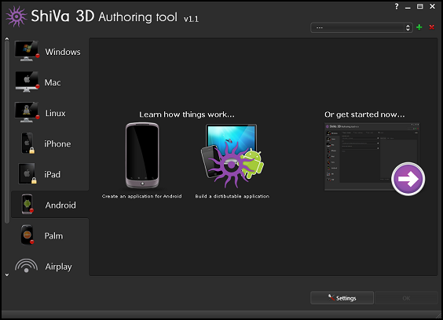The height and width of the screenshot is (320, 443).
Task: Choose the Android tab label
Action: (60, 205)
